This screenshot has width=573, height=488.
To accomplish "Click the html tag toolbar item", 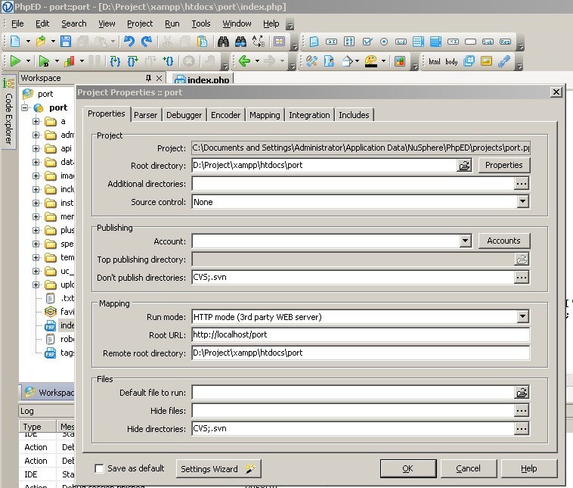I will [x=435, y=61].
